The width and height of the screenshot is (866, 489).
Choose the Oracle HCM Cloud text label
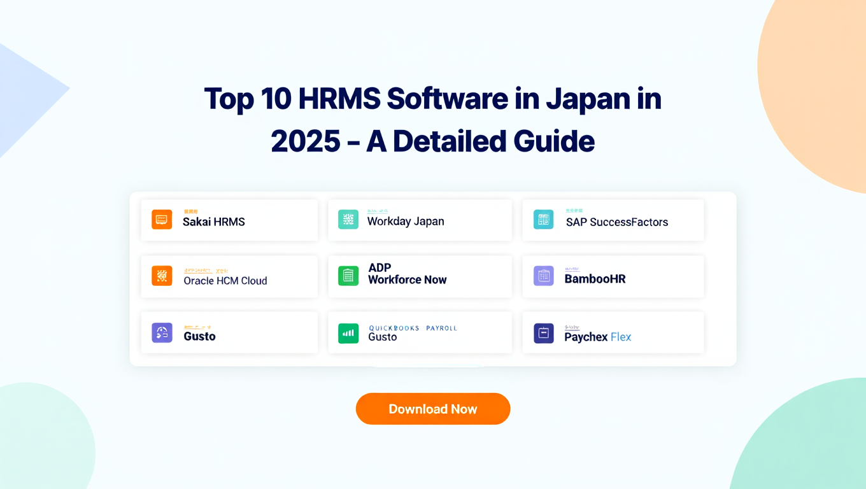[225, 281]
